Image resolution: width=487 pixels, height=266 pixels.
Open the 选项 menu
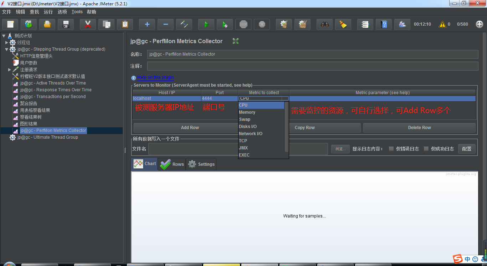[62, 12]
